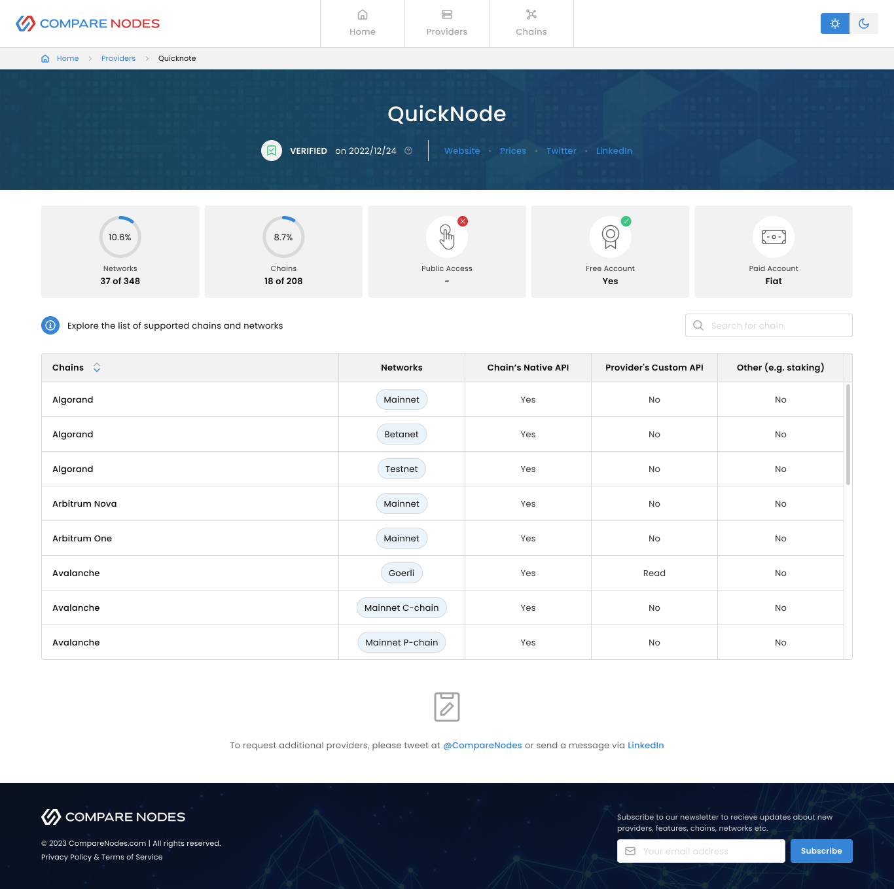This screenshot has width=894, height=889.
Task: Open the Home navigation tab
Action: [363, 24]
